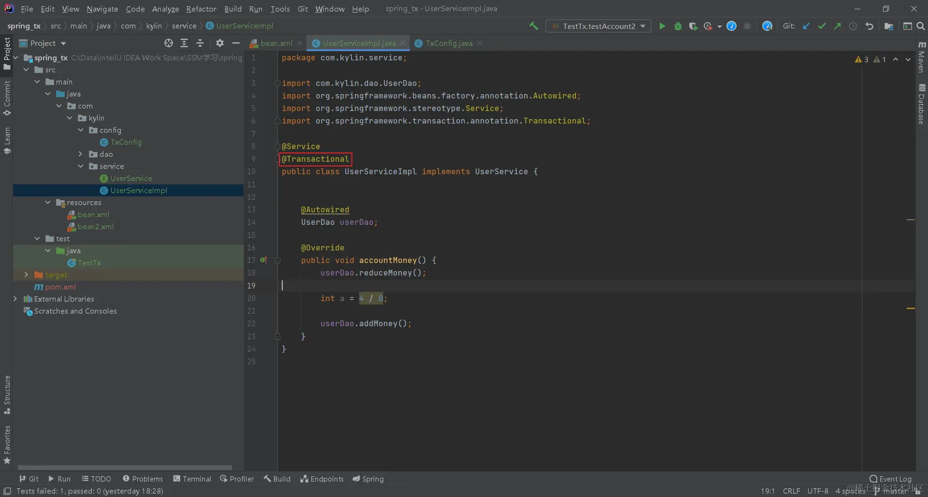928x497 pixels.
Task: Toggle tool window bars icon in status bar corner
Action: (7, 491)
